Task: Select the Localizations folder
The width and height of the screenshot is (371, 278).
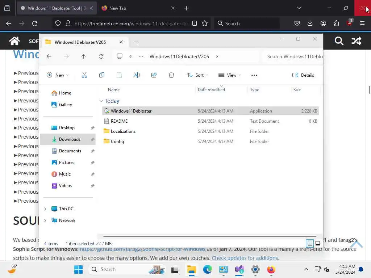Action: pyautogui.click(x=210, y=131)
